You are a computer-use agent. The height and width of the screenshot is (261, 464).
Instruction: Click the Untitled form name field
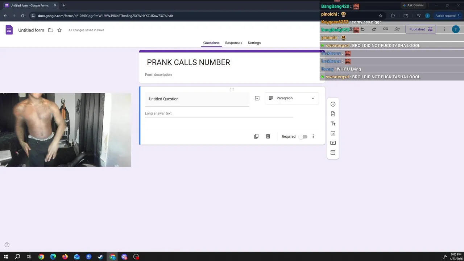point(31,30)
